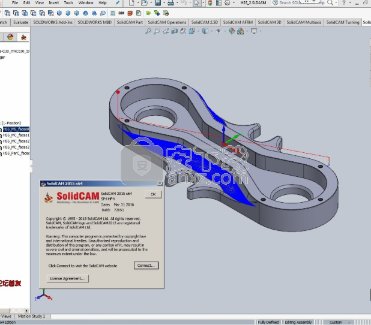The image size is (371, 325).
Task: Open the View Orientation cube icon
Action: (x=192, y=31)
